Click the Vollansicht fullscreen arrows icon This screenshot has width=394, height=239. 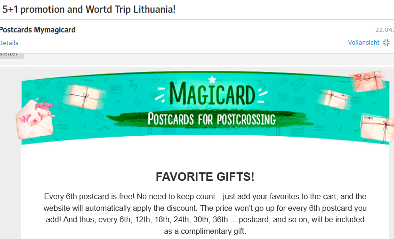pyautogui.click(x=386, y=43)
